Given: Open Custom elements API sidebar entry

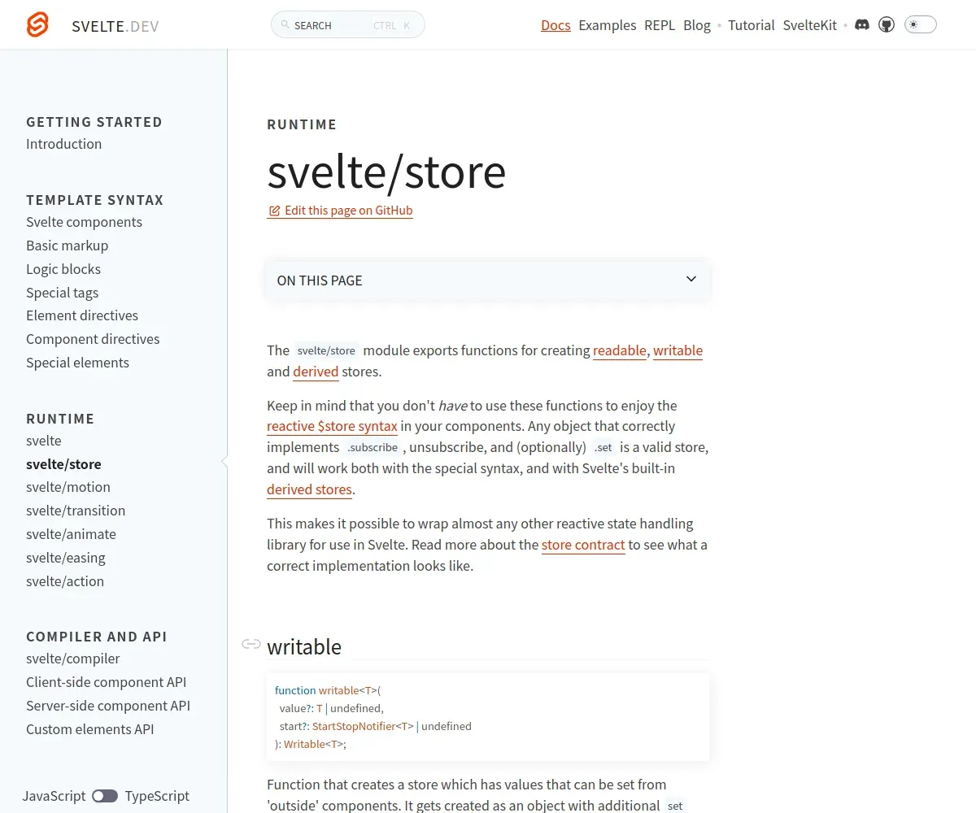Looking at the screenshot, I should (89, 729).
